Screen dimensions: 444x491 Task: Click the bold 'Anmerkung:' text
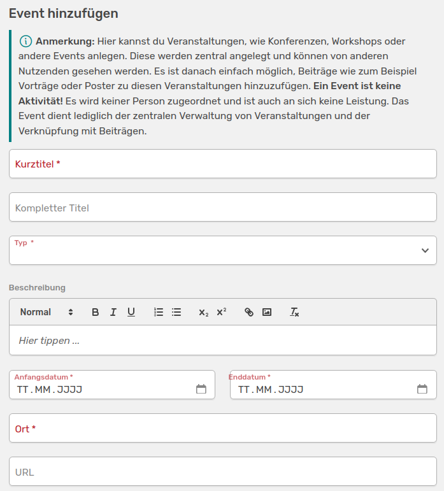[65, 41]
